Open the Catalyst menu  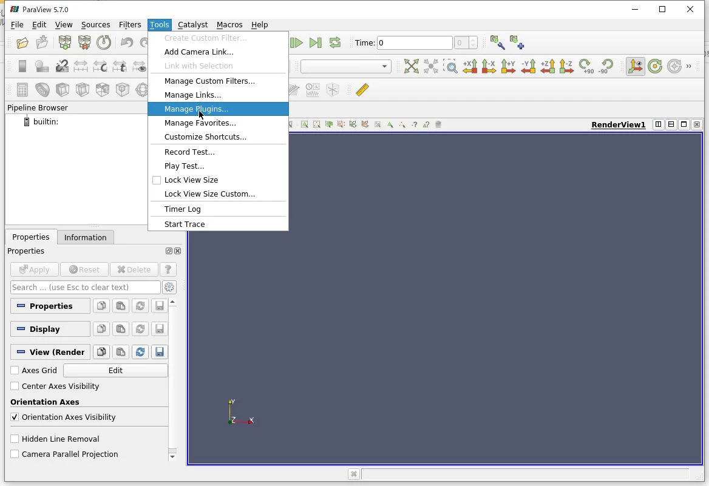pyautogui.click(x=192, y=25)
